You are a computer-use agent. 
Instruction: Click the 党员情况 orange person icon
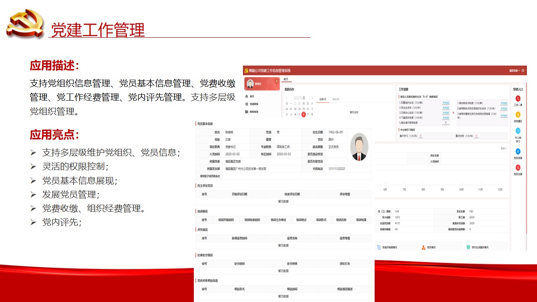tap(423, 247)
